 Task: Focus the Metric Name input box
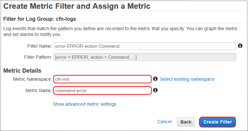point(102,90)
